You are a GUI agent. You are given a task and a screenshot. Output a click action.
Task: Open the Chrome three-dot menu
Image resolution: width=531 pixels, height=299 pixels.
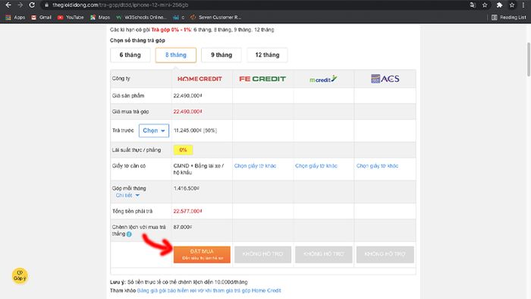tap(523, 5)
